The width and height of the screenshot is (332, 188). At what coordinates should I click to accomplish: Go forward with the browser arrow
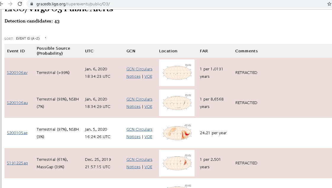tap(10, 4)
